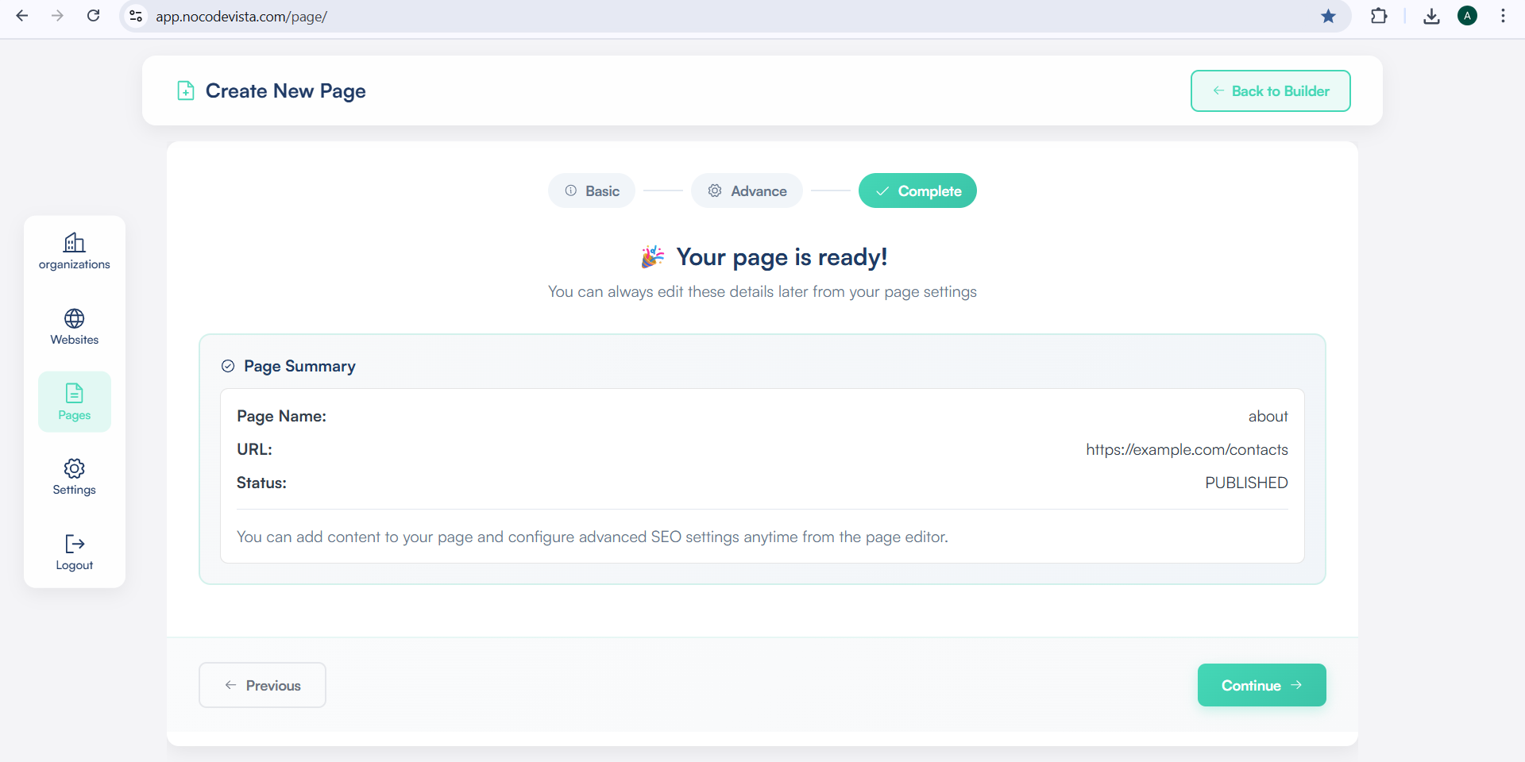The image size is (1525, 762).
Task: Open organizations from the sidebar icon
Action: (75, 243)
